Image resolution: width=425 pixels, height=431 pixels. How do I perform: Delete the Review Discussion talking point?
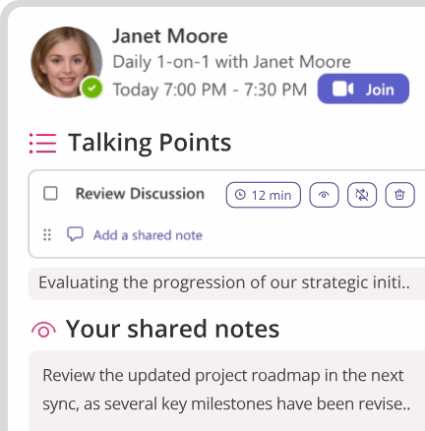click(x=399, y=195)
